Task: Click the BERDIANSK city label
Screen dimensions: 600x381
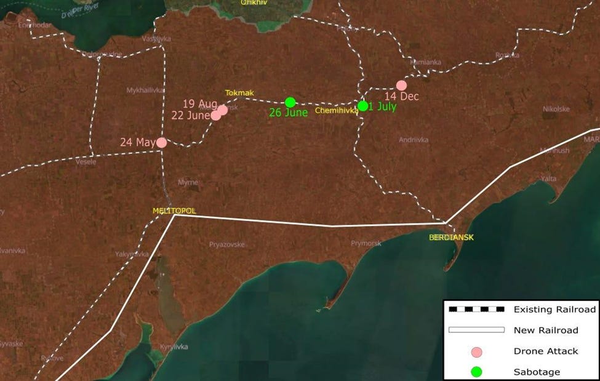Action: pyautogui.click(x=451, y=238)
